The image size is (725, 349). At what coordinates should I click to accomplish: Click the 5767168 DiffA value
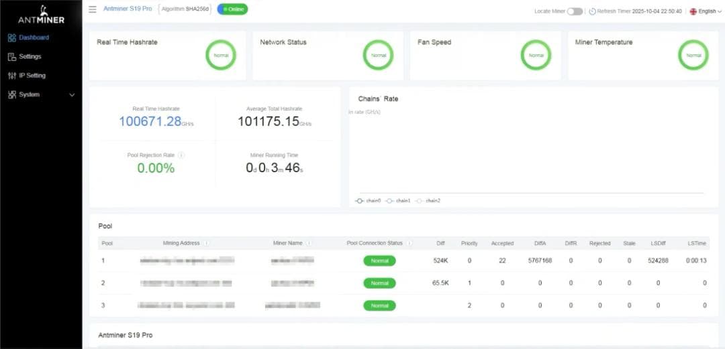point(540,261)
